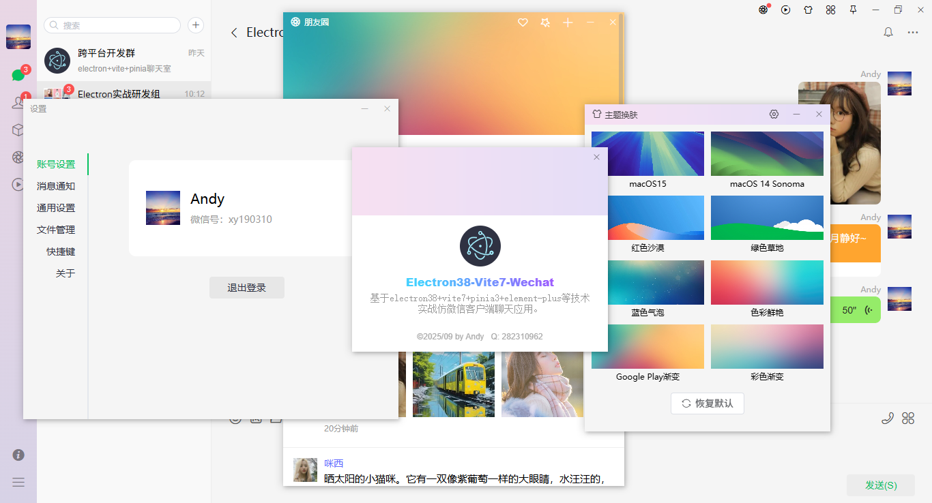The width and height of the screenshot is (932, 503).
Task: Open the video channel play icon in title bar
Action: coord(786,10)
